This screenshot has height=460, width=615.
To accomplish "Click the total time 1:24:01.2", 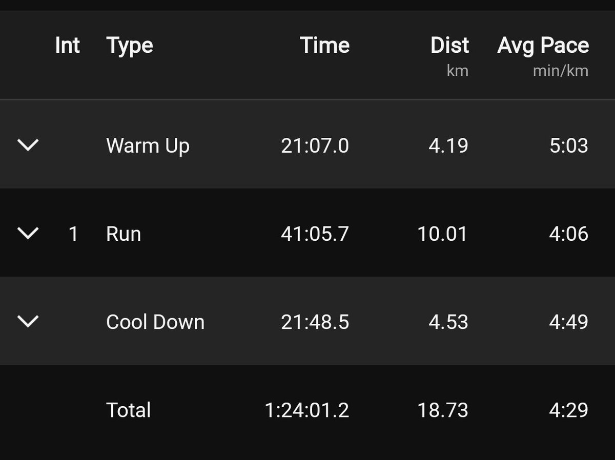I will (x=306, y=410).
